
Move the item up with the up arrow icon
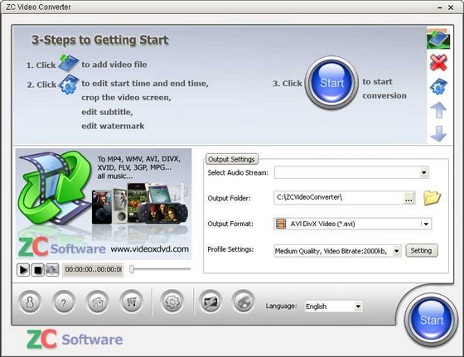pyautogui.click(x=438, y=110)
